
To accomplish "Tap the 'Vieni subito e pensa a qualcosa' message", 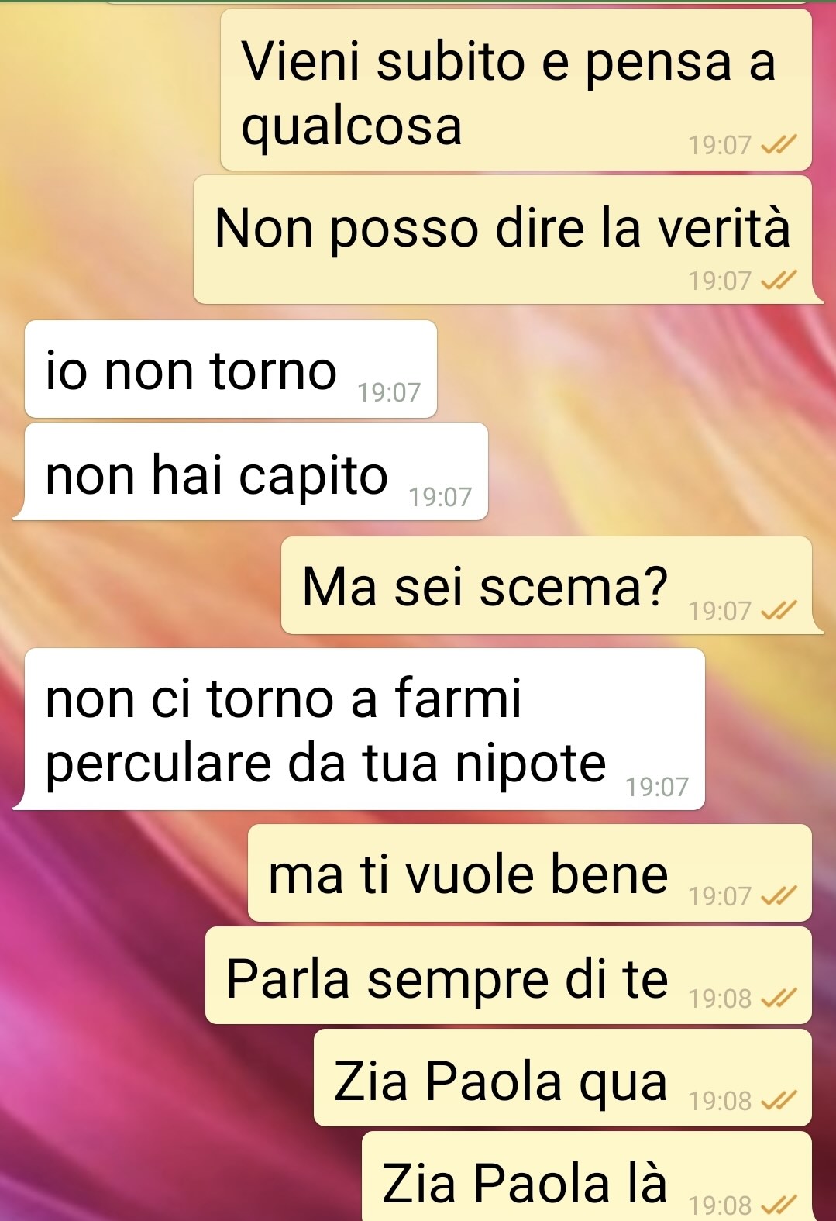I will 516,89.
